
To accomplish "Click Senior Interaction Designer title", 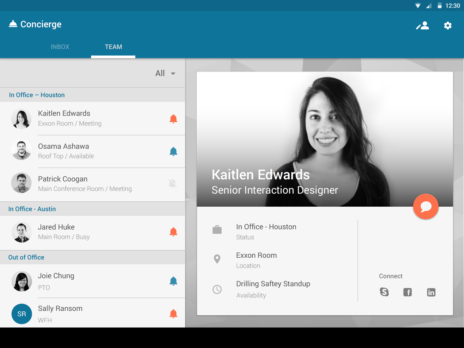I will [275, 190].
